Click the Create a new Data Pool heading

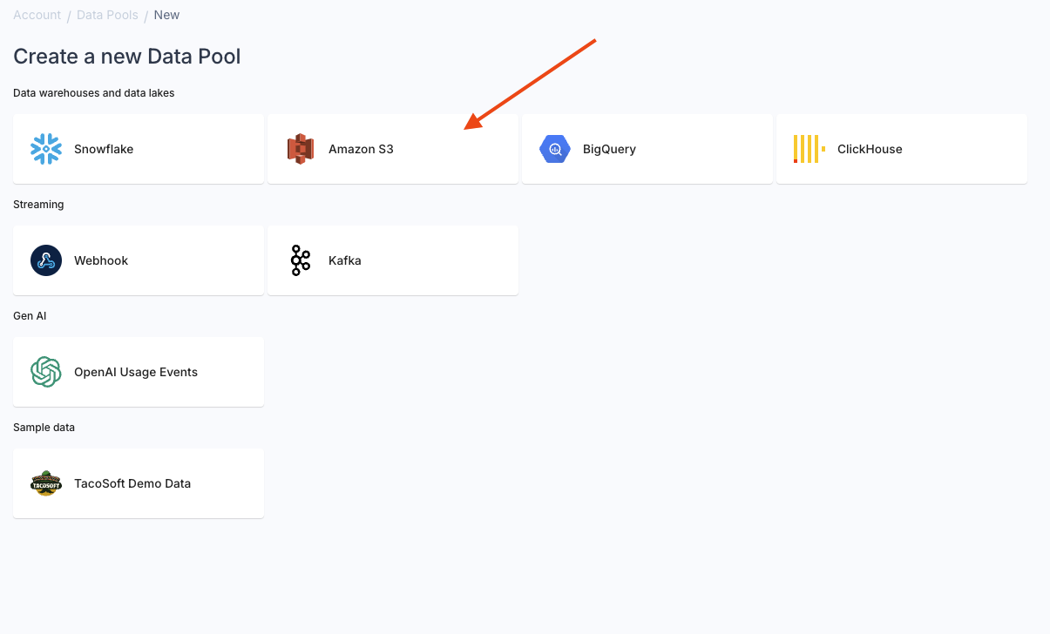point(127,56)
